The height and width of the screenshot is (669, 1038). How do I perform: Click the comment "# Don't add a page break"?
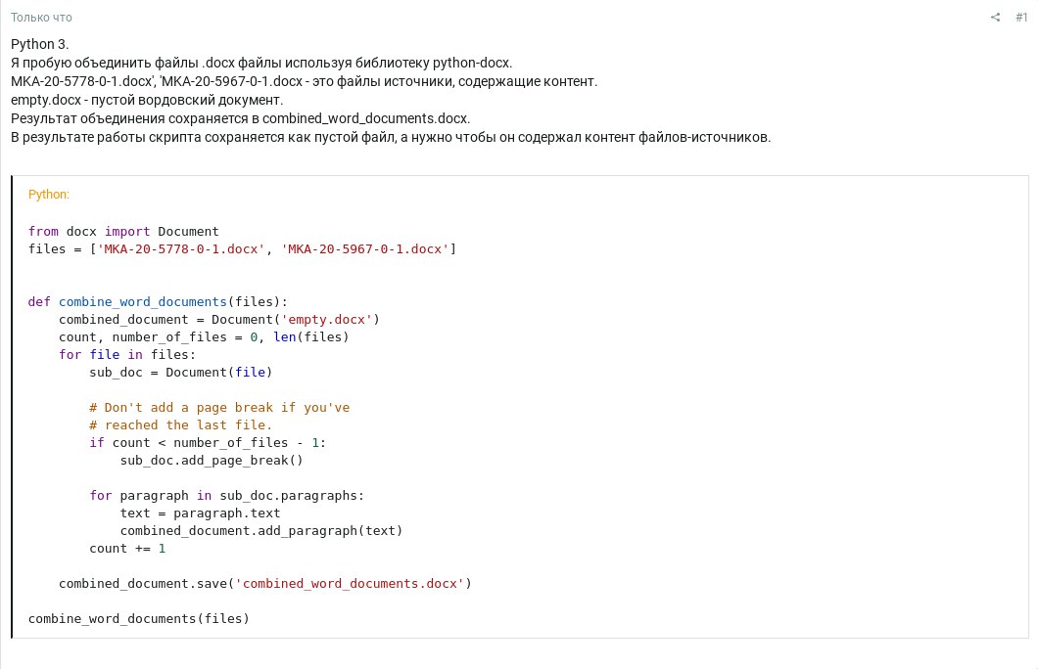tap(219, 408)
